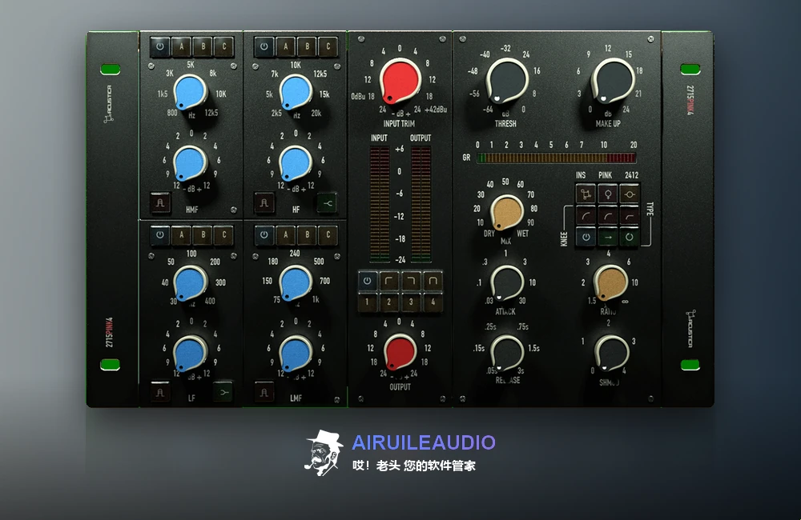Screen dimensions: 801x520
Task: Select model A in LF band
Action: point(181,235)
